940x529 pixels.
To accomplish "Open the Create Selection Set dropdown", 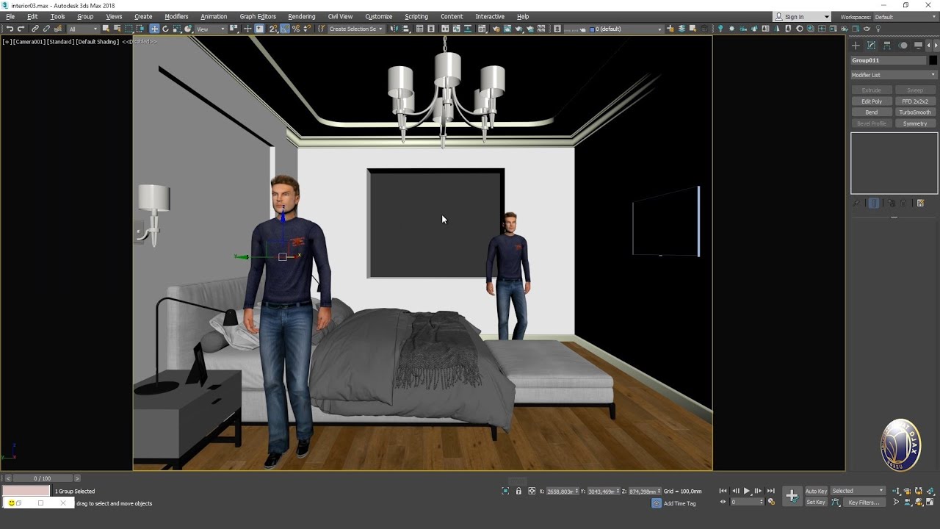I will tap(355, 29).
